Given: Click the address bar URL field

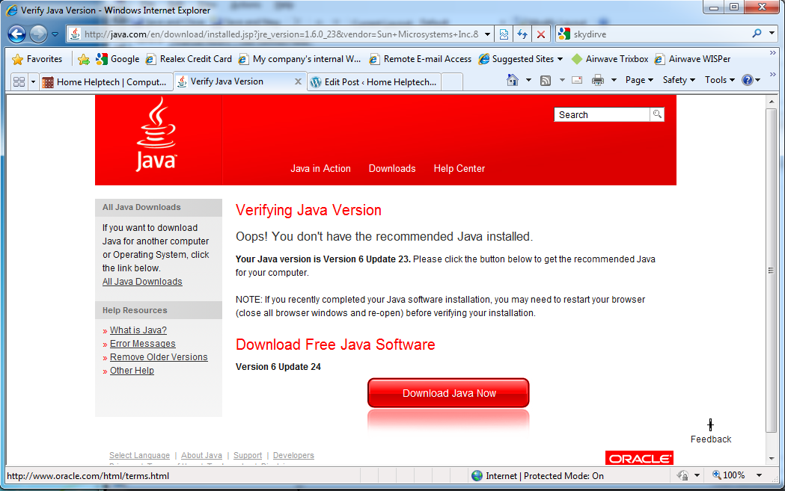Looking at the screenshot, I should click(281, 34).
